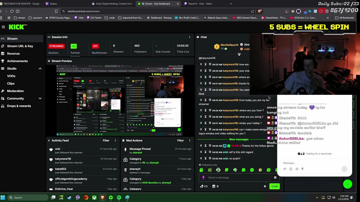The height and width of the screenshot is (202, 360).
Task: Ban orbi on 'wtf is this' message
Action: click(210, 152)
